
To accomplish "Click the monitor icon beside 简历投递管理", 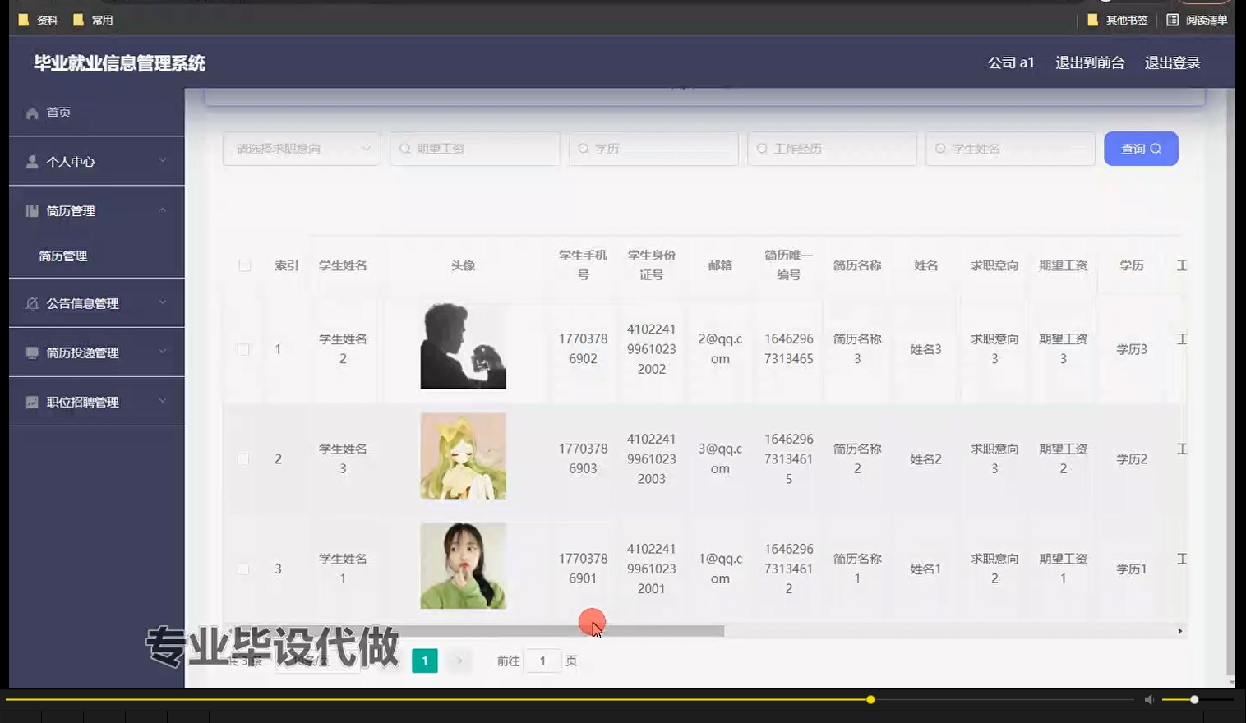I will point(31,352).
